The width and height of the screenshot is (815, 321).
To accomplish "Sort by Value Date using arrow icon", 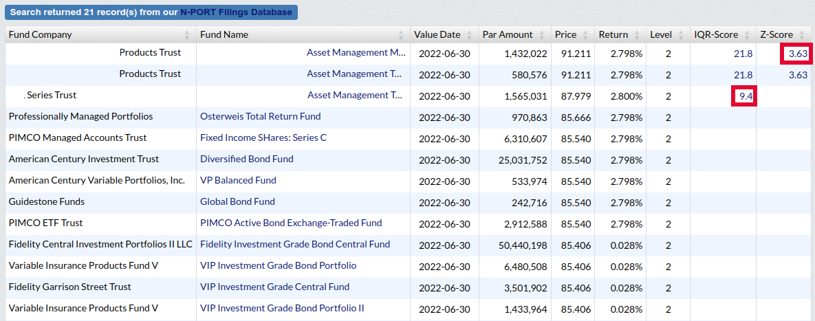I will pyautogui.click(x=469, y=35).
